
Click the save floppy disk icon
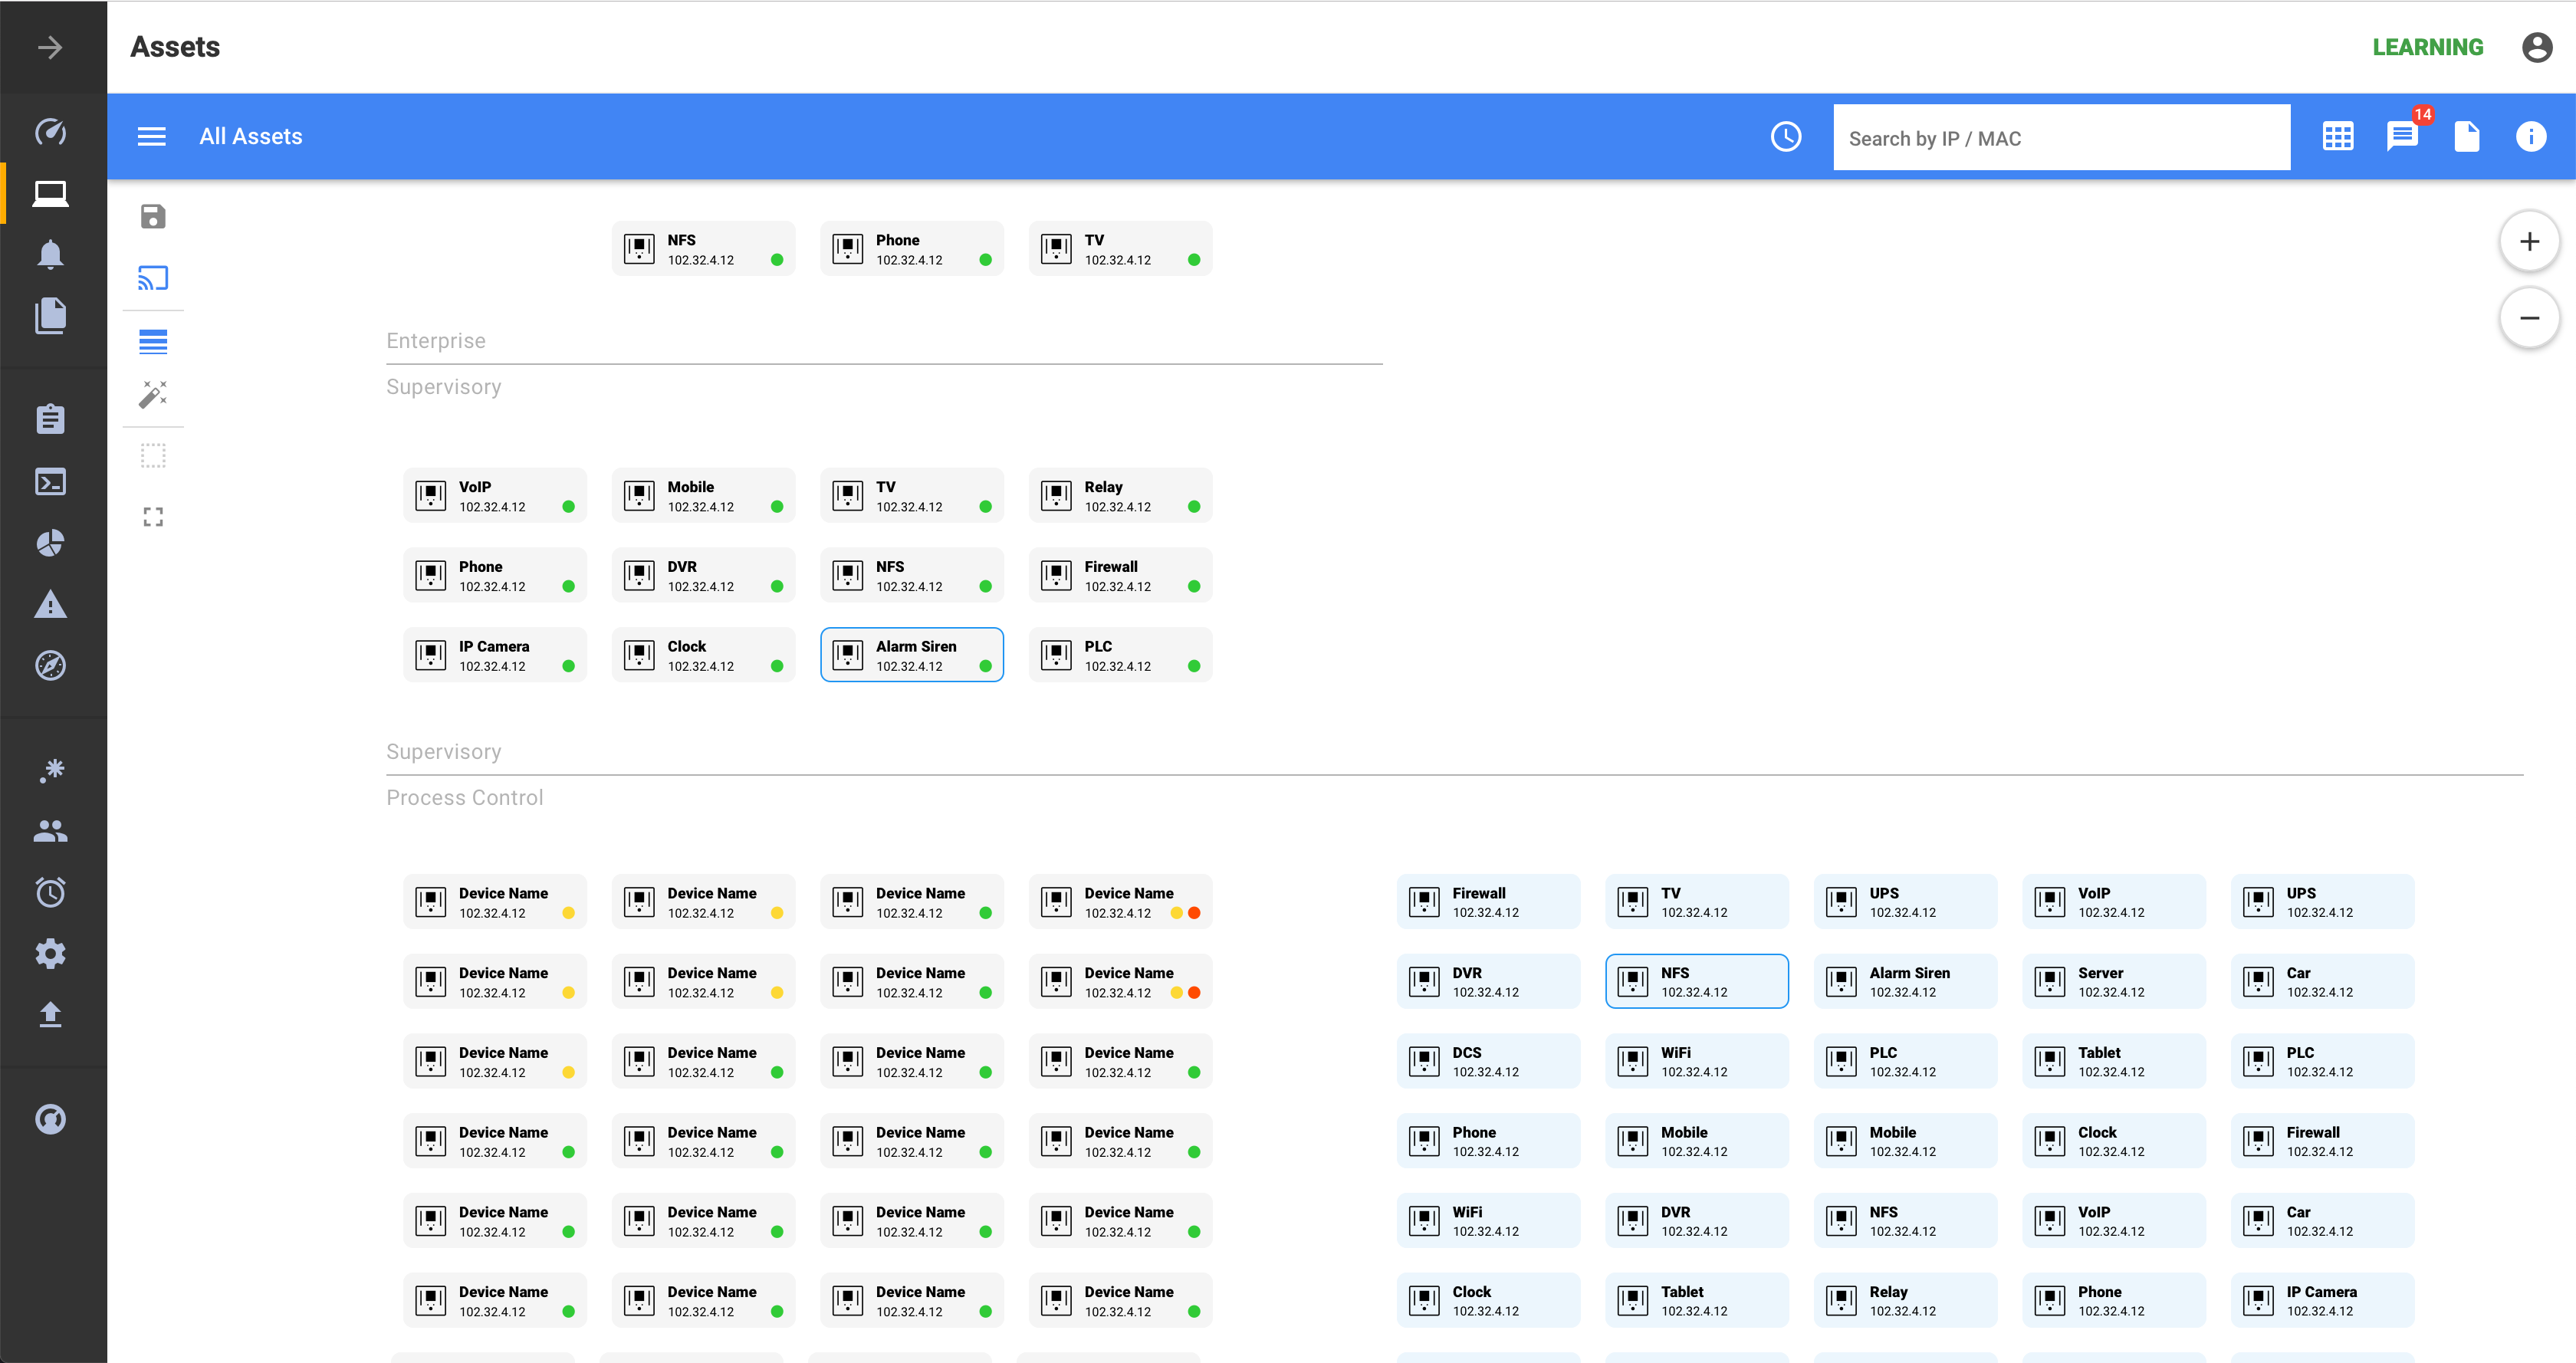click(153, 216)
